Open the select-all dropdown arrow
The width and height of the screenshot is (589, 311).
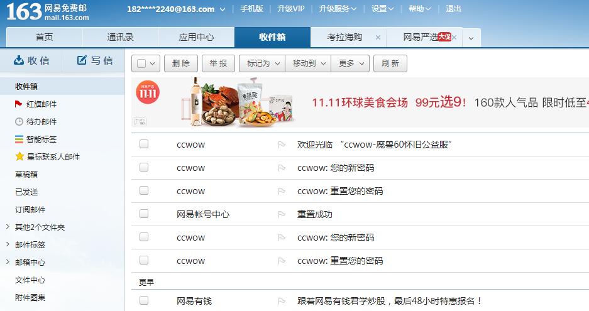click(x=153, y=63)
